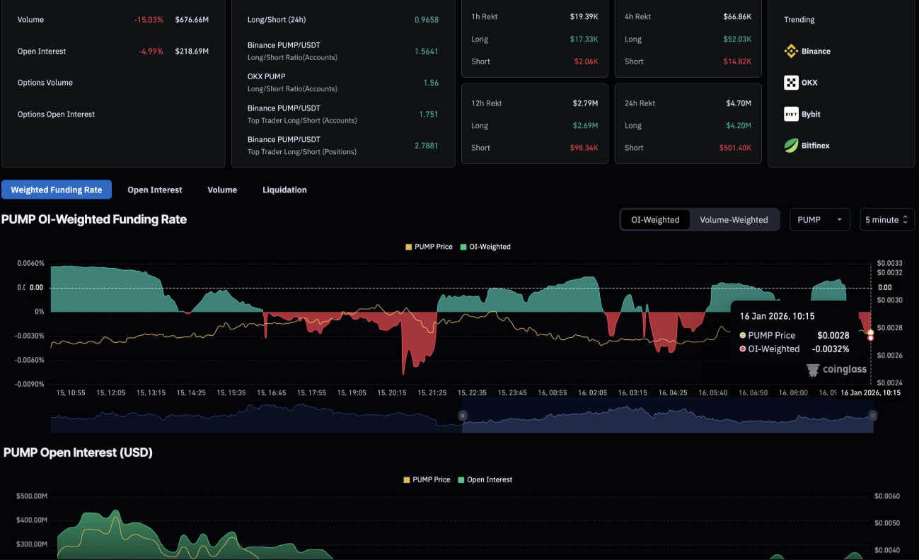
Task: Open the Volume tab
Action: pos(222,189)
